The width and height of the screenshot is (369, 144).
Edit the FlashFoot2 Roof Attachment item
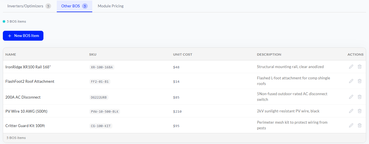(351, 81)
